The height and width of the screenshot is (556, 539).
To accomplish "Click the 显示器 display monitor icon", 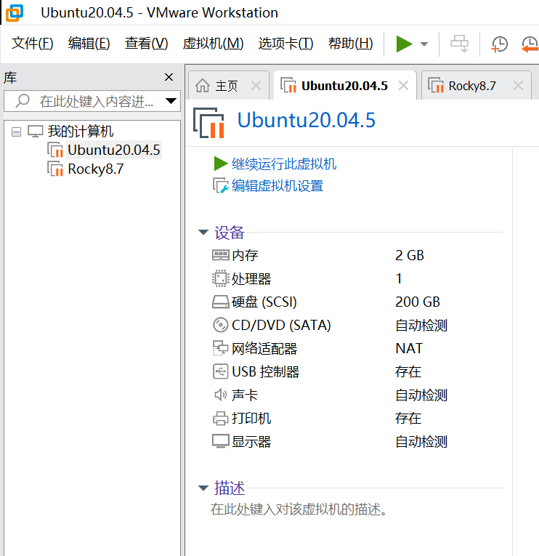I will (220, 441).
